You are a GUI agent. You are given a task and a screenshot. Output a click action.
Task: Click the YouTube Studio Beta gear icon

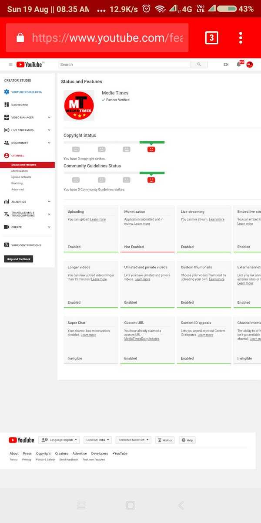click(7, 92)
